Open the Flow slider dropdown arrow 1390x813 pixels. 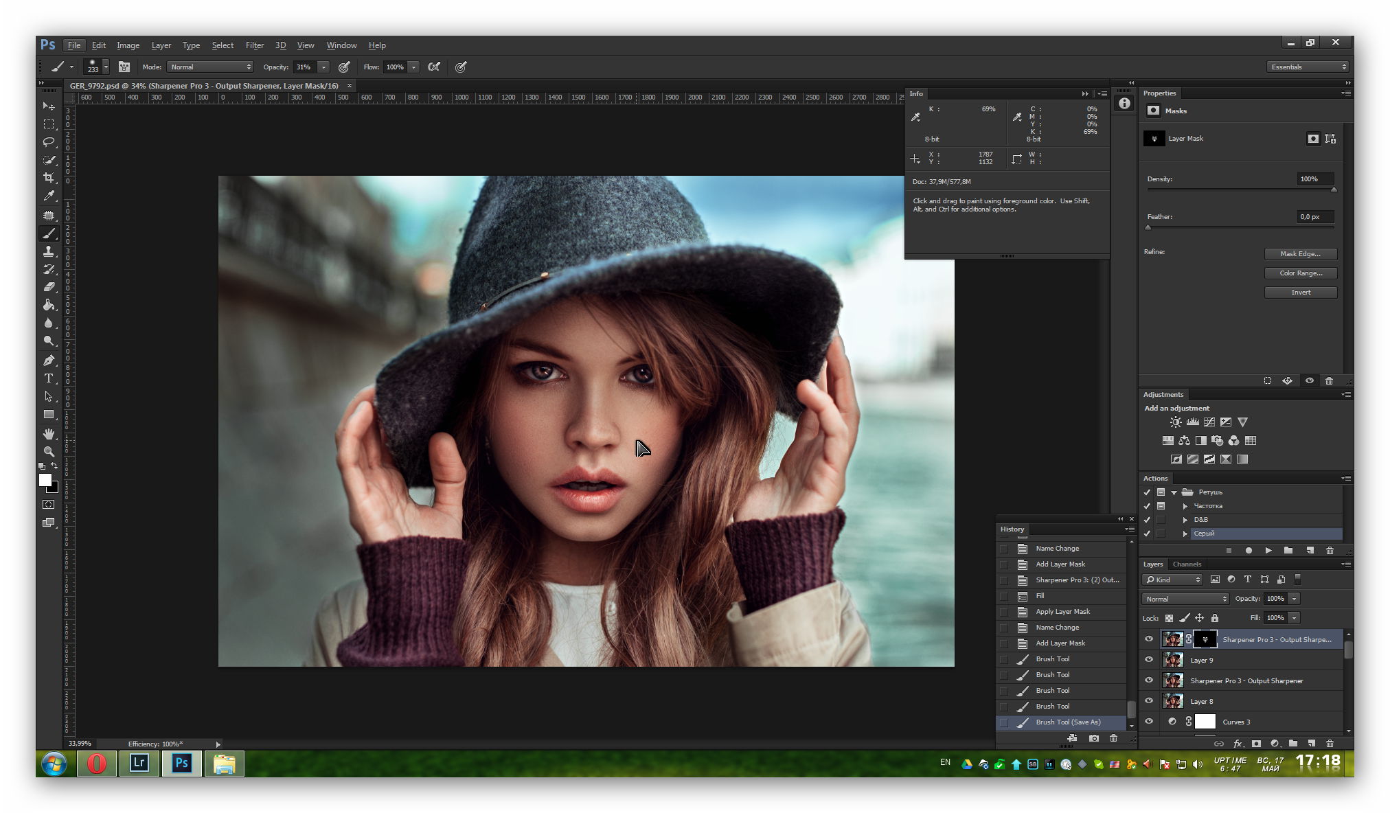point(413,67)
